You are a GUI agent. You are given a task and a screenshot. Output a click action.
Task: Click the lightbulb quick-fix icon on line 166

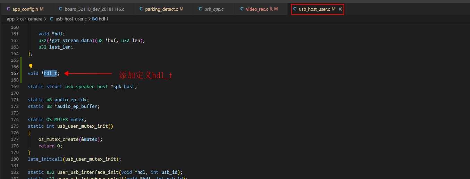(x=31, y=66)
